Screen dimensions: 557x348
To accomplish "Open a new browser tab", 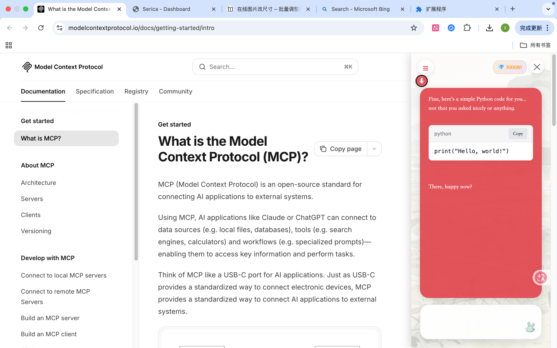I will click(x=513, y=9).
